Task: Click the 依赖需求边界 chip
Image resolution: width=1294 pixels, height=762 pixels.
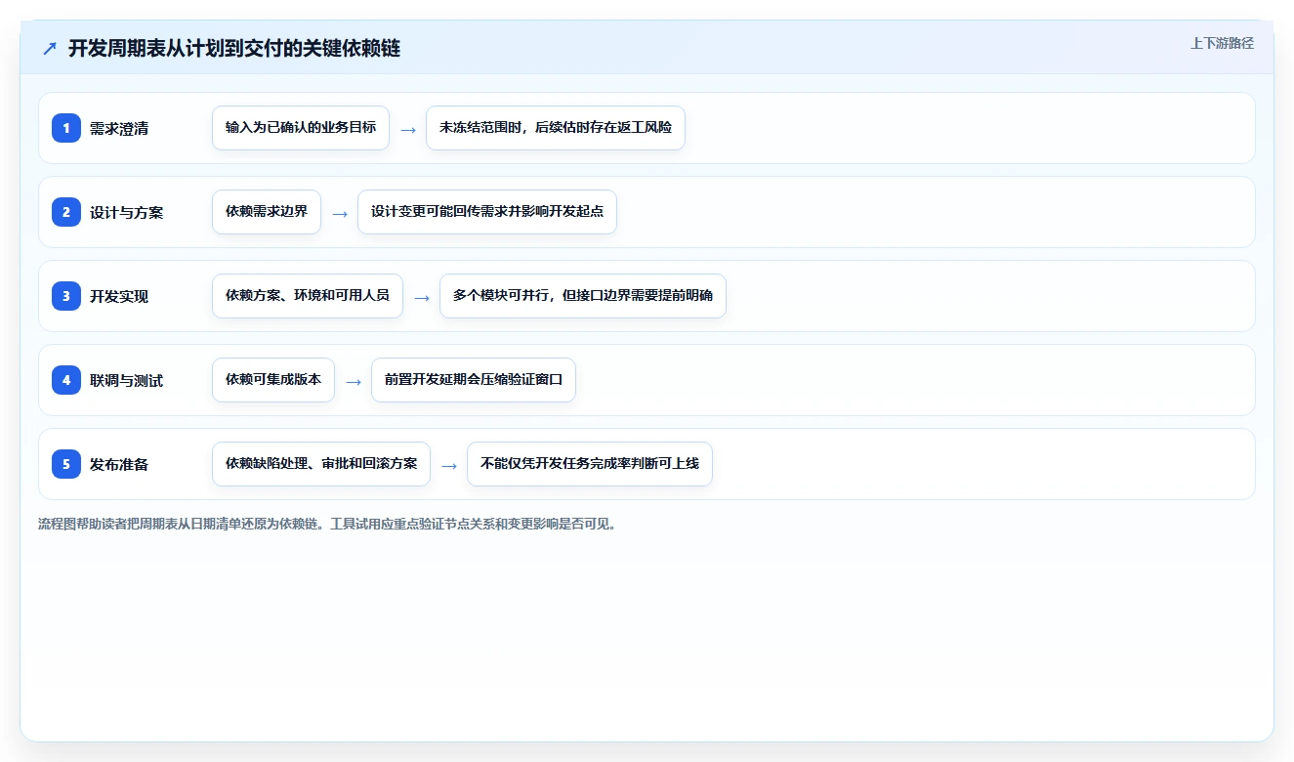Action: 267,212
